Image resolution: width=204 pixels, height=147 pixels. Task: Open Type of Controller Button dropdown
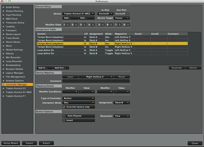(78, 98)
